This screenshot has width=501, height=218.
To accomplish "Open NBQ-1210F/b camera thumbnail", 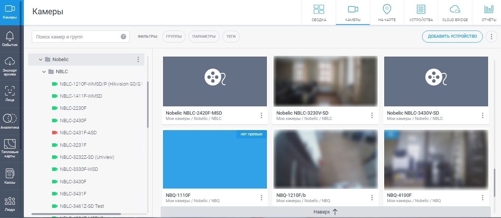I will pos(325,160).
